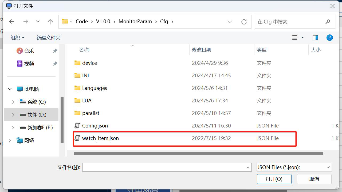Open recent locations dropdown arrow

click(x=38, y=22)
